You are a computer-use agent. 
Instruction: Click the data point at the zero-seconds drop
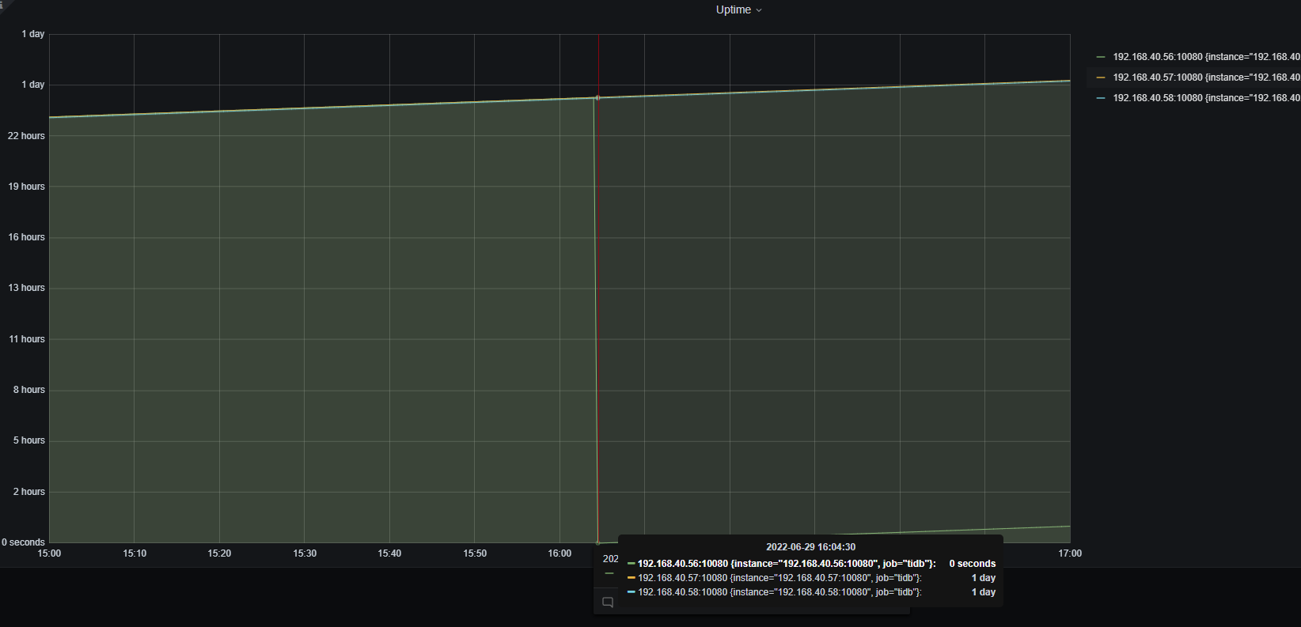point(598,542)
